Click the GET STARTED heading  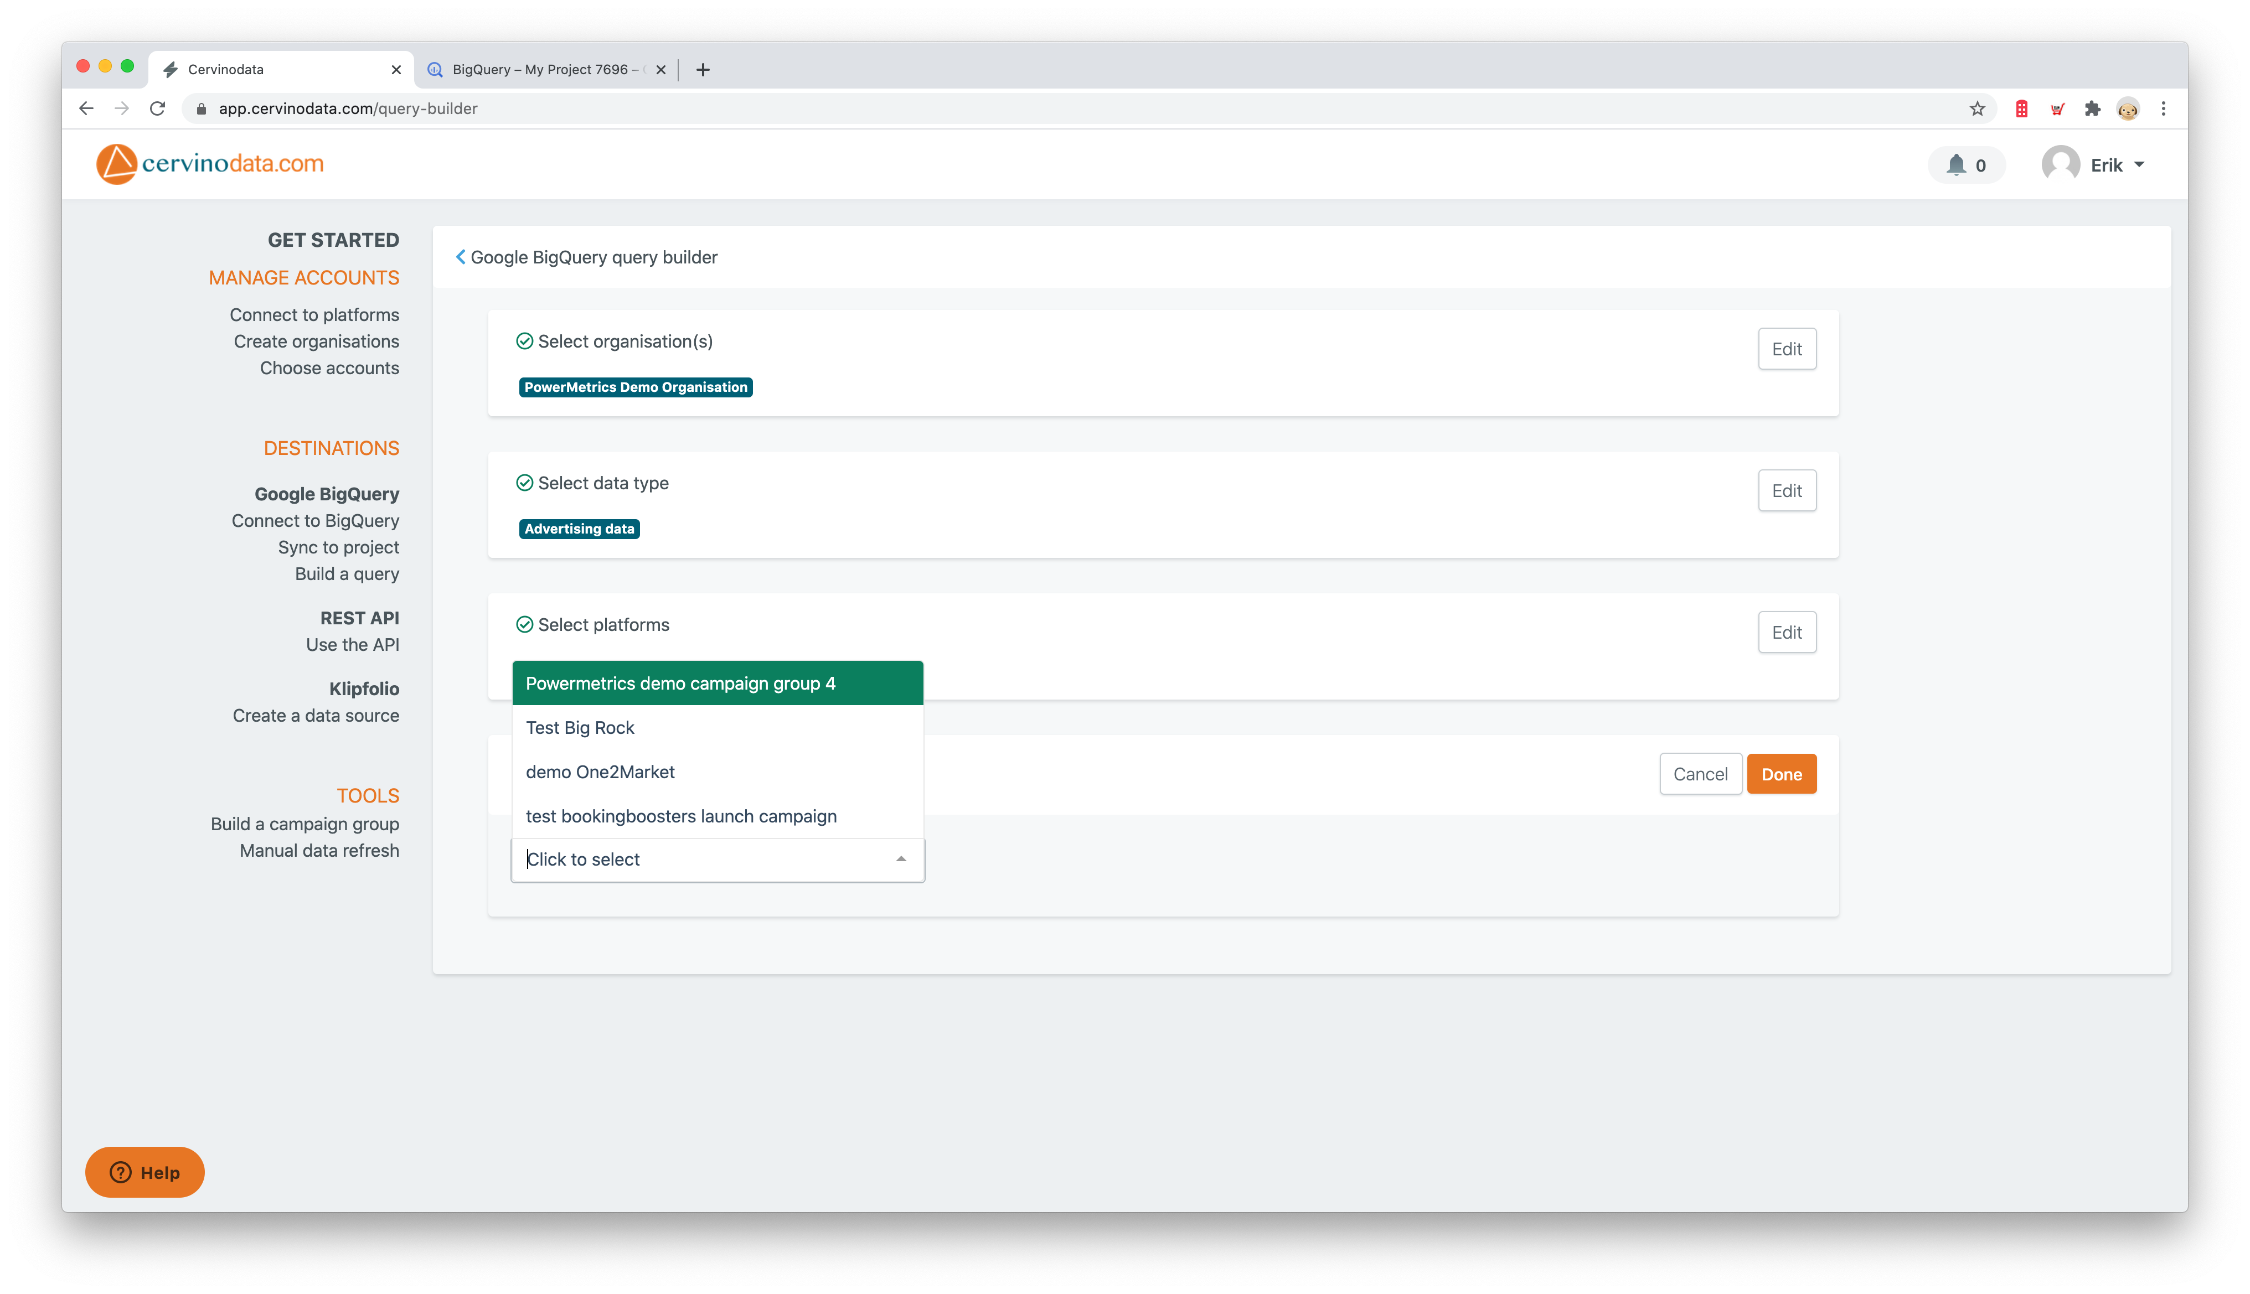click(333, 240)
